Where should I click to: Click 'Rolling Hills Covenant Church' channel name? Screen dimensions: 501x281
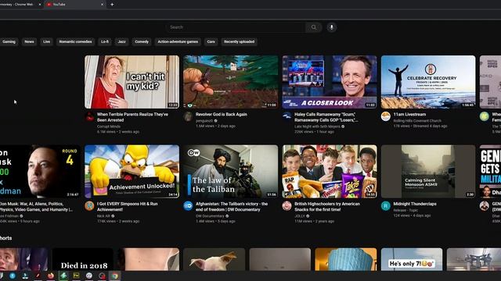click(x=417, y=121)
